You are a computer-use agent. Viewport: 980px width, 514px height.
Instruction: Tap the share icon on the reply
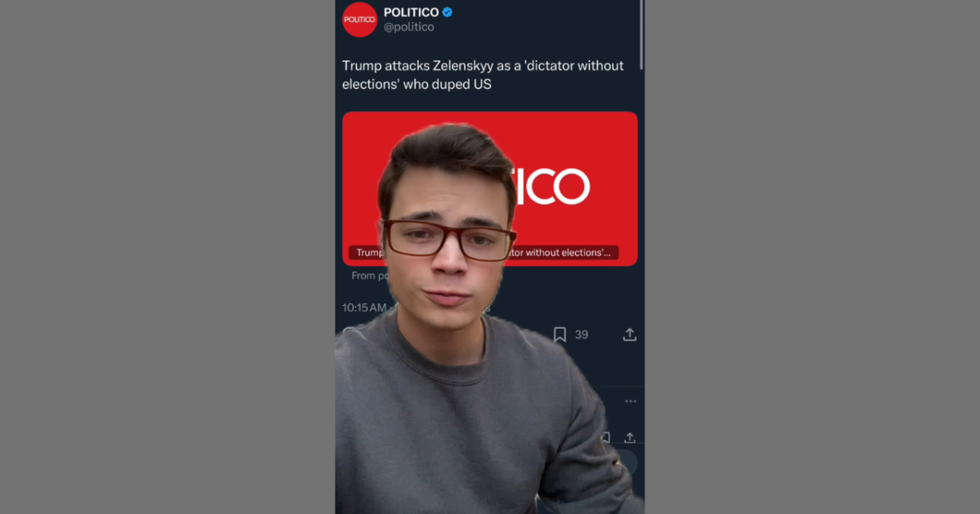point(630,438)
